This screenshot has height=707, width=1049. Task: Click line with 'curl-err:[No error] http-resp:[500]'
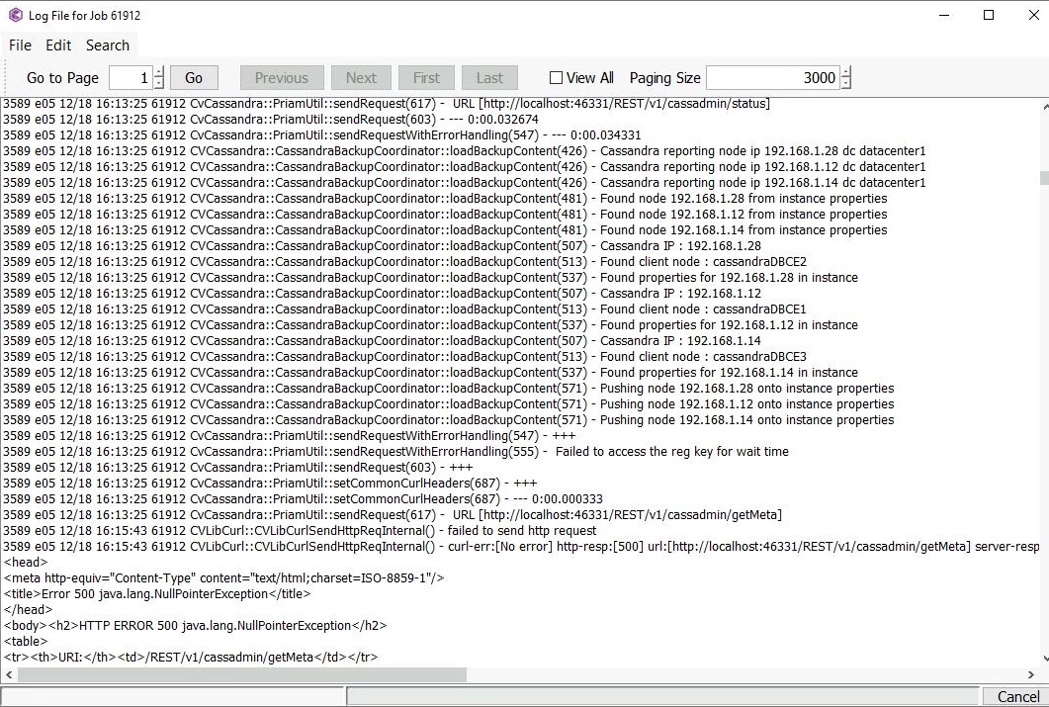(x=521, y=547)
